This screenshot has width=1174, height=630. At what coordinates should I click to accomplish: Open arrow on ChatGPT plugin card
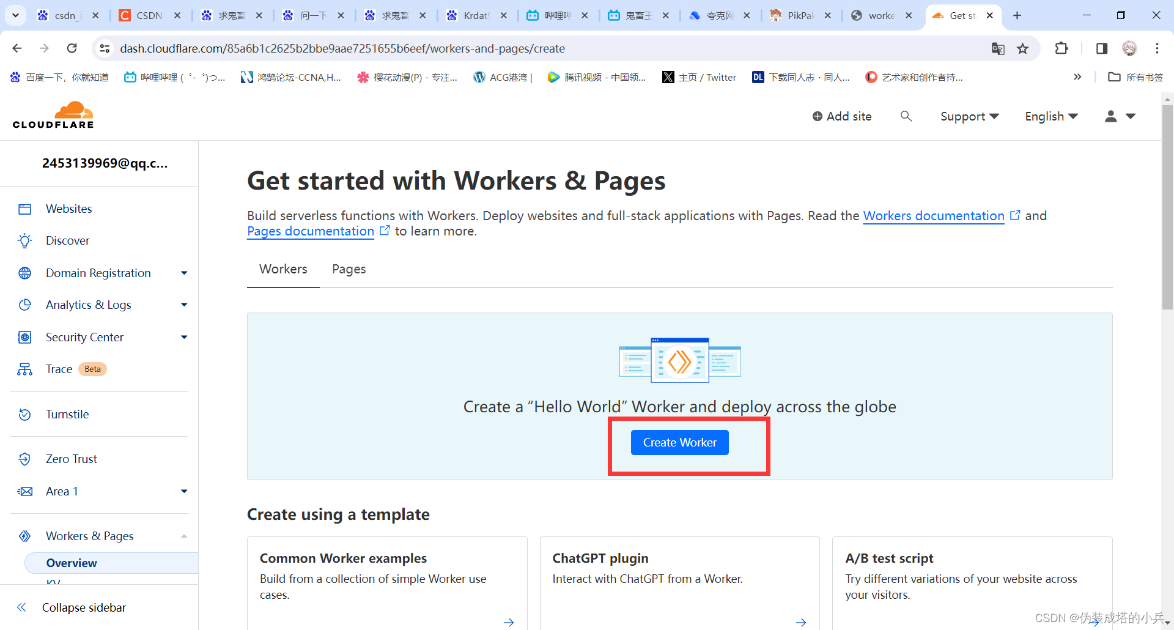tap(801, 622)
